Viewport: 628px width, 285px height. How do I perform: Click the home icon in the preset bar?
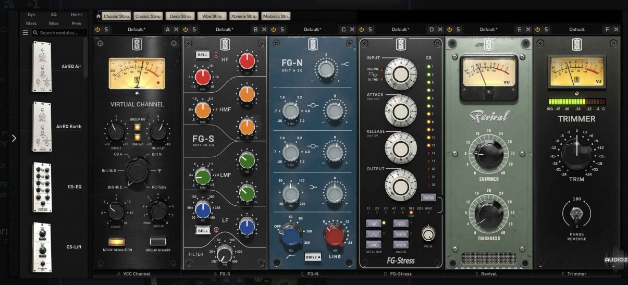(x=98, y=17)
